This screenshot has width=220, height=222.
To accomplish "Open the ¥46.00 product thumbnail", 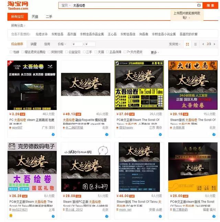I will pos(139,167).
